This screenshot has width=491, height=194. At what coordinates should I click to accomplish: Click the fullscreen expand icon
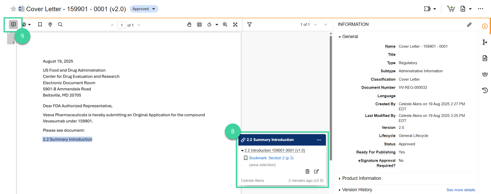coord(235,25)
